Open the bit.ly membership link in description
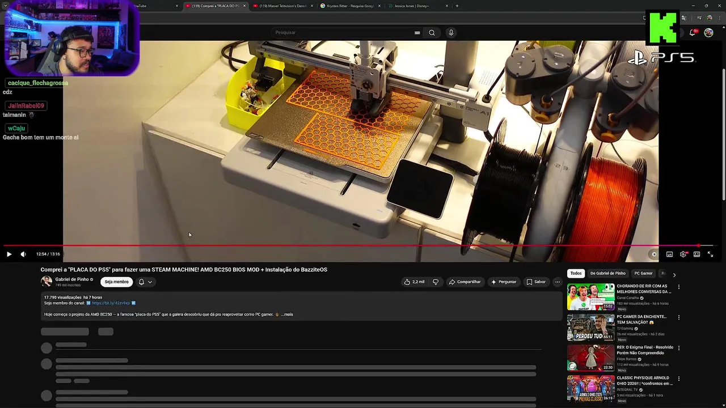Screen dimensions: 726x408 pyautogui.click(x=111, y=303)
